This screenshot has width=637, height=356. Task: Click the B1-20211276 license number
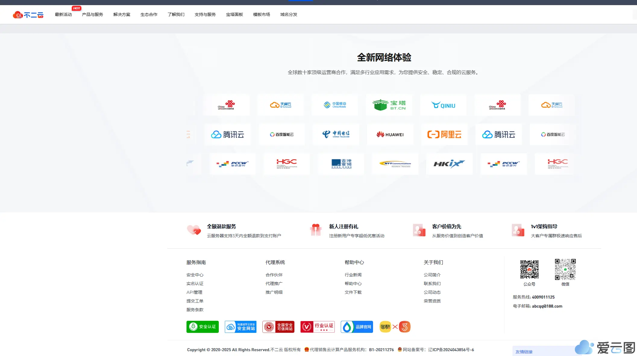pyautogui.click(x=381, y=350)
